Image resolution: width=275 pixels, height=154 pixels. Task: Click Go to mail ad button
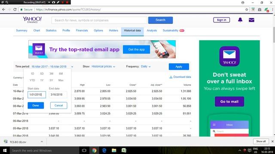[x=229, y=101]
